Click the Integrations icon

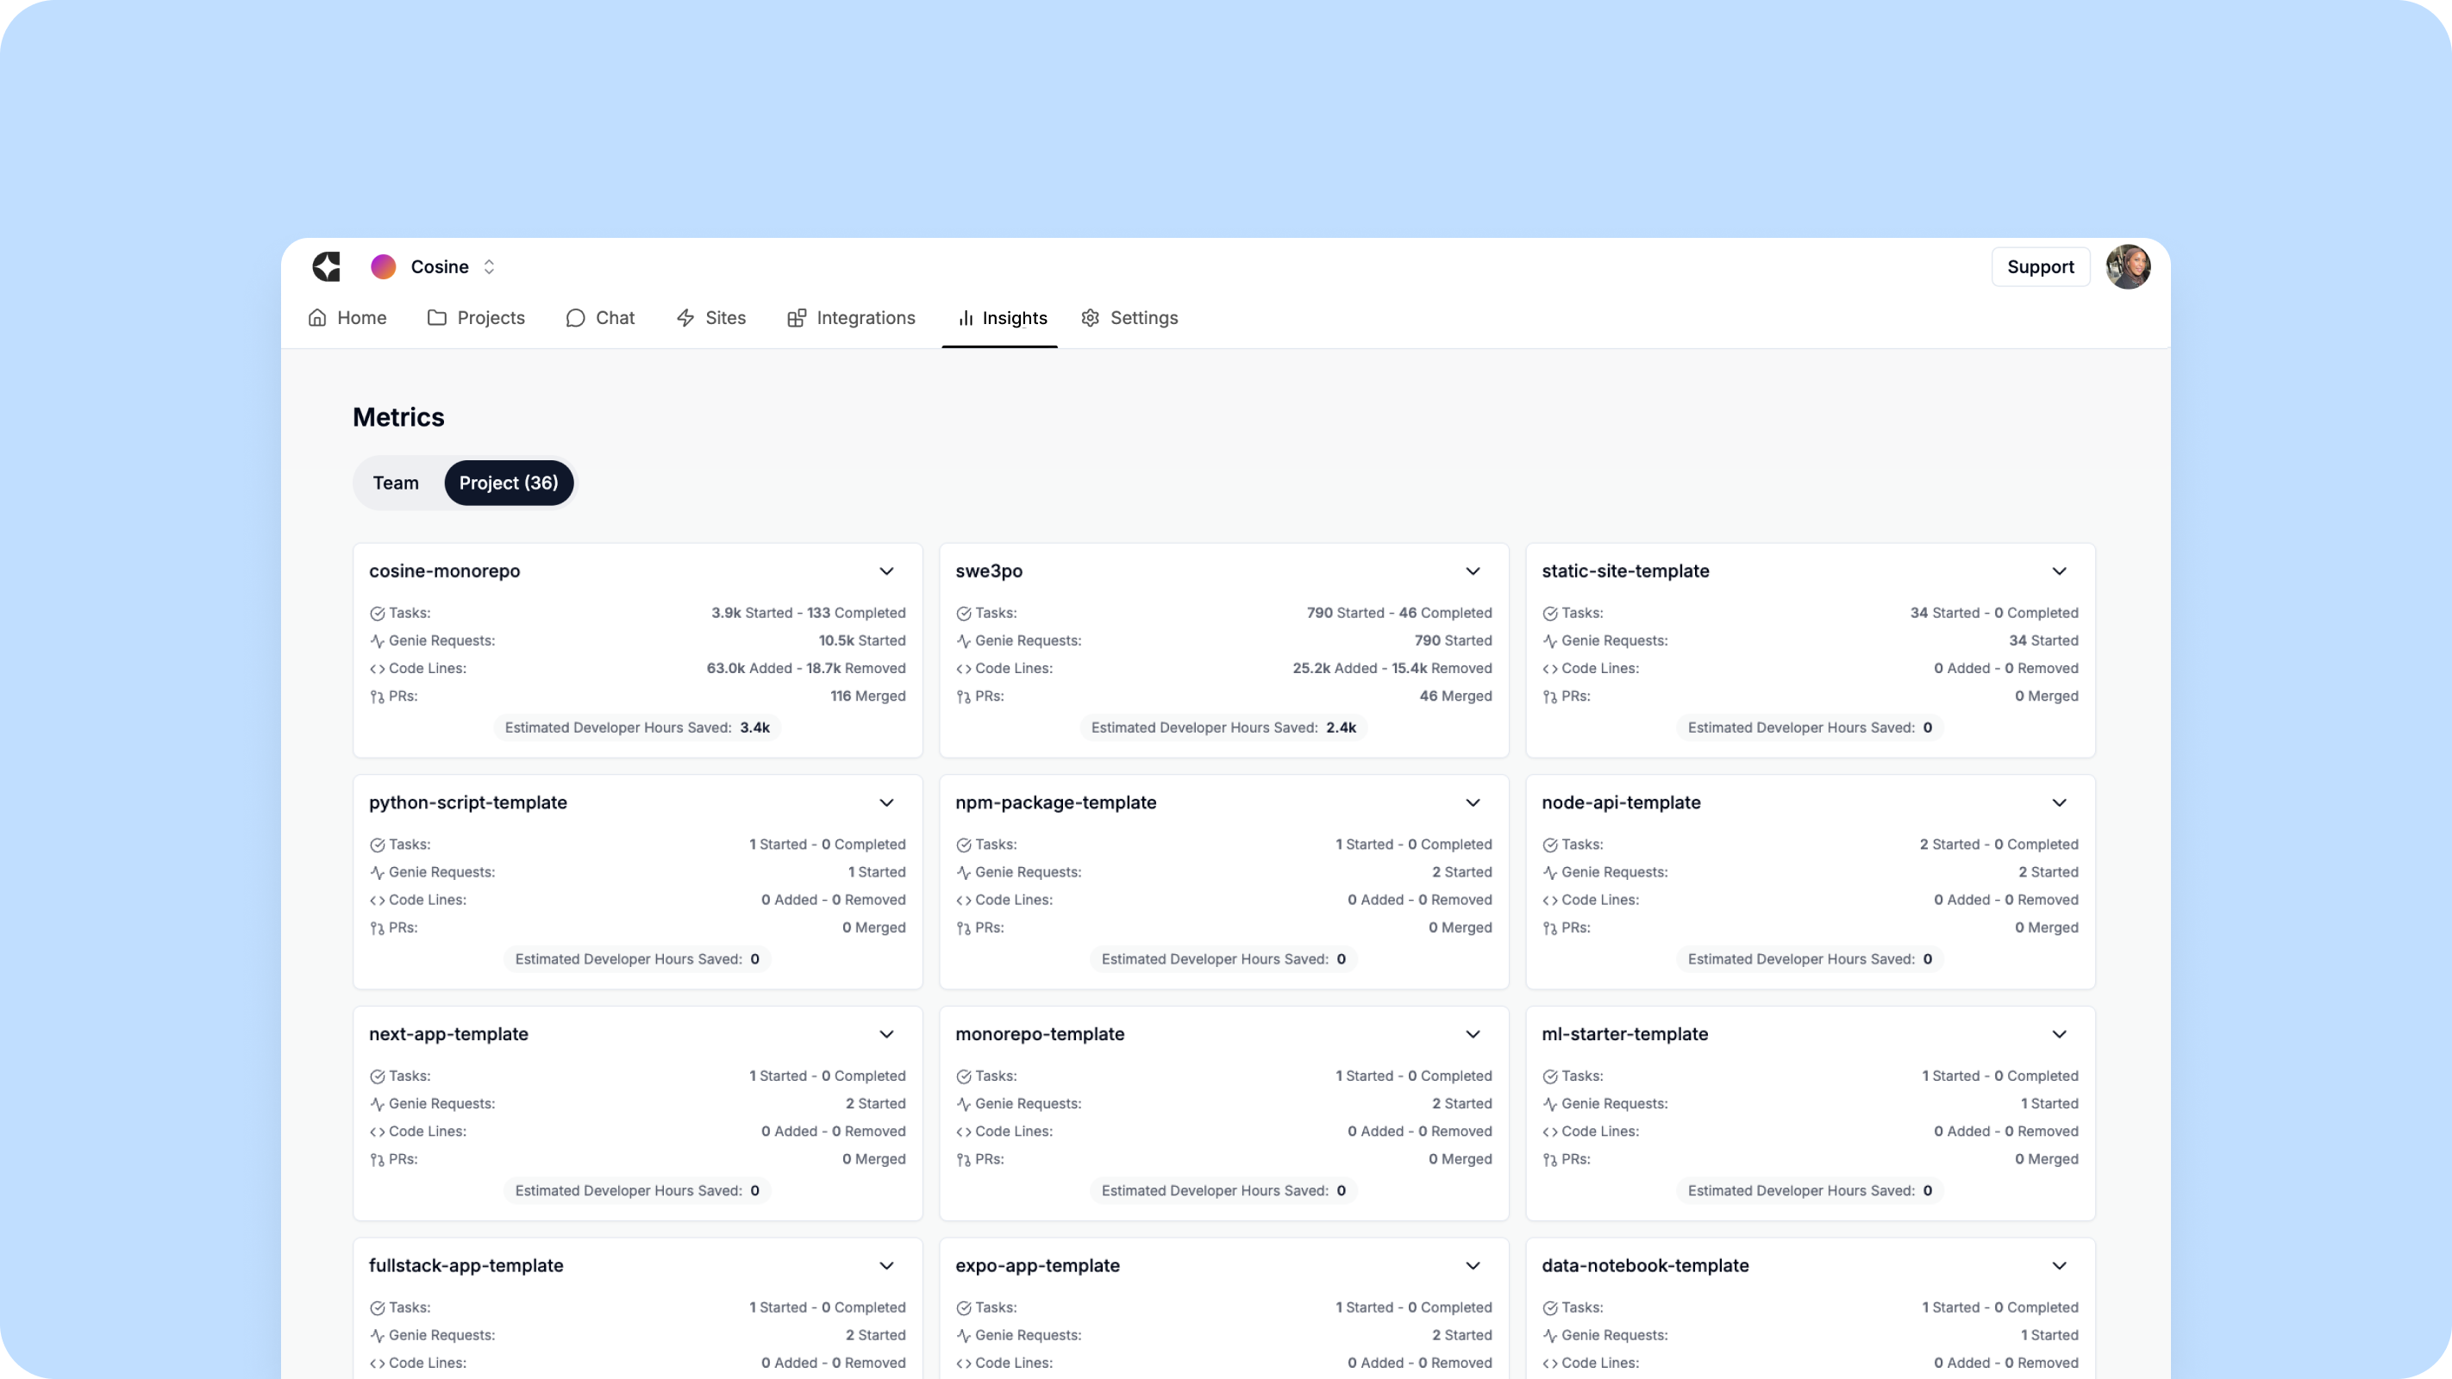pos(797,318)
